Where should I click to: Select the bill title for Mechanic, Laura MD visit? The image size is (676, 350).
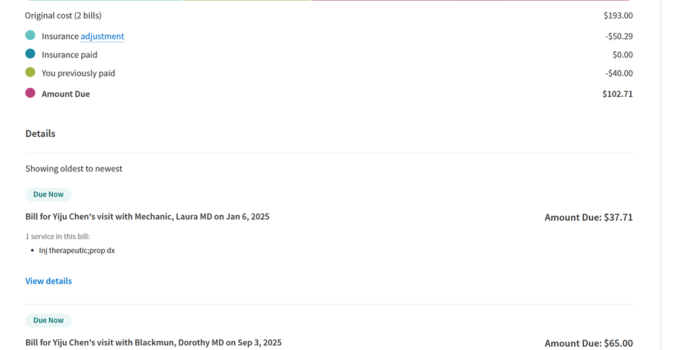tap(147, 216)
